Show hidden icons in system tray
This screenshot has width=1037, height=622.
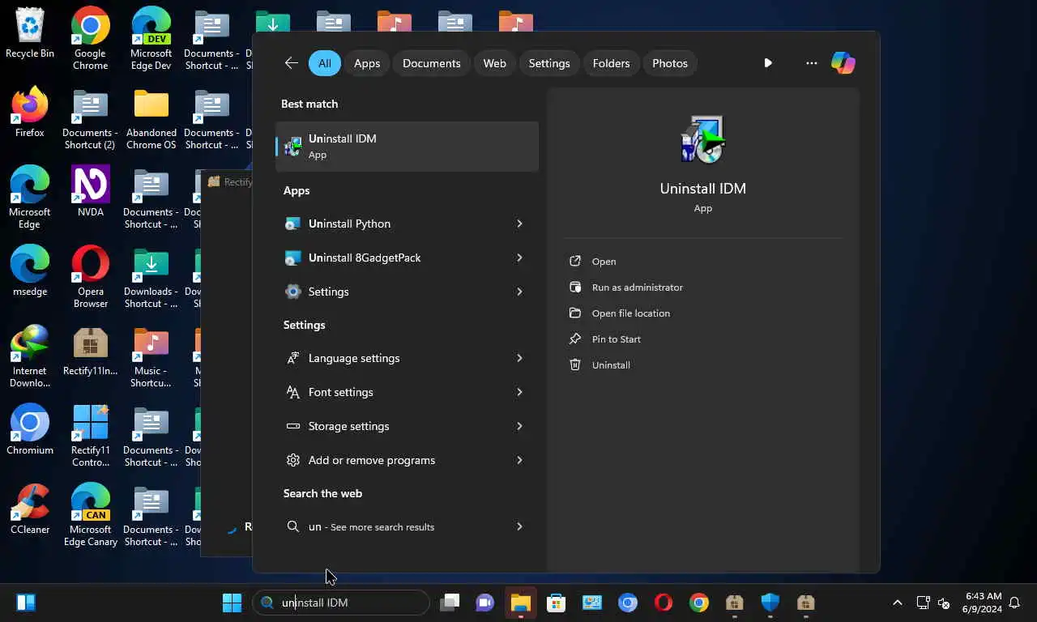[897, 603]
